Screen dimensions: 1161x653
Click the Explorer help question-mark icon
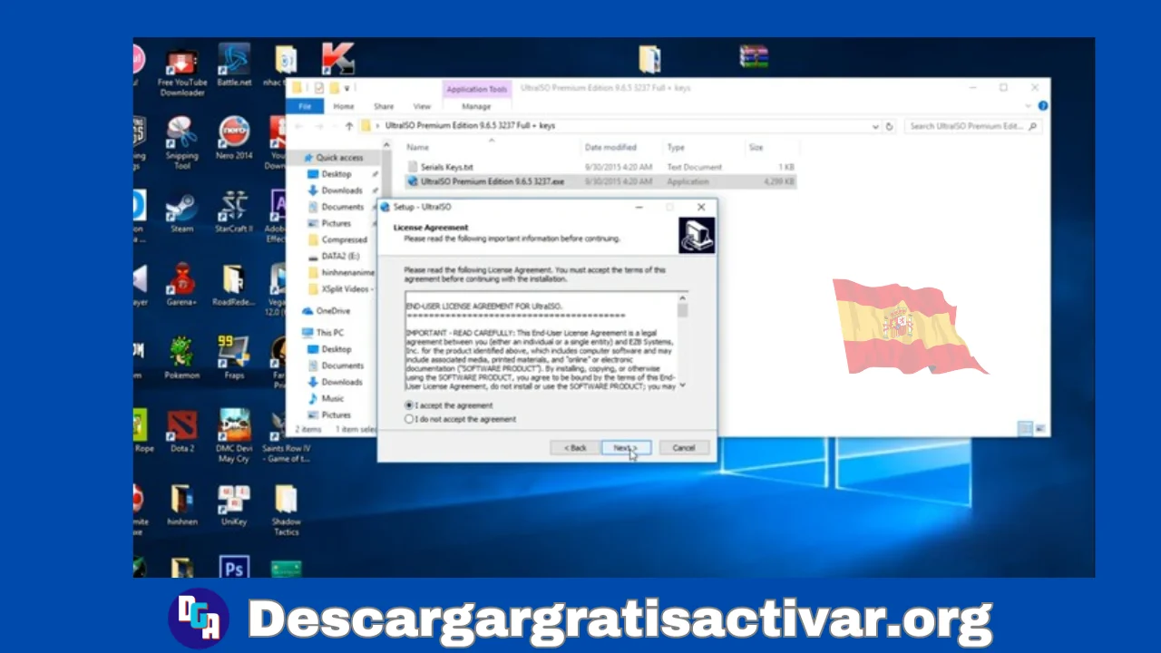pos(1043,106)
